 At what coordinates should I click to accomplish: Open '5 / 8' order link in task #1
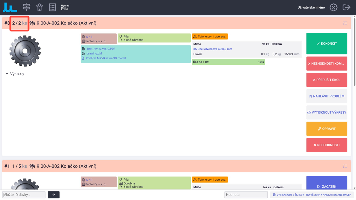click(x=89, y=180)
